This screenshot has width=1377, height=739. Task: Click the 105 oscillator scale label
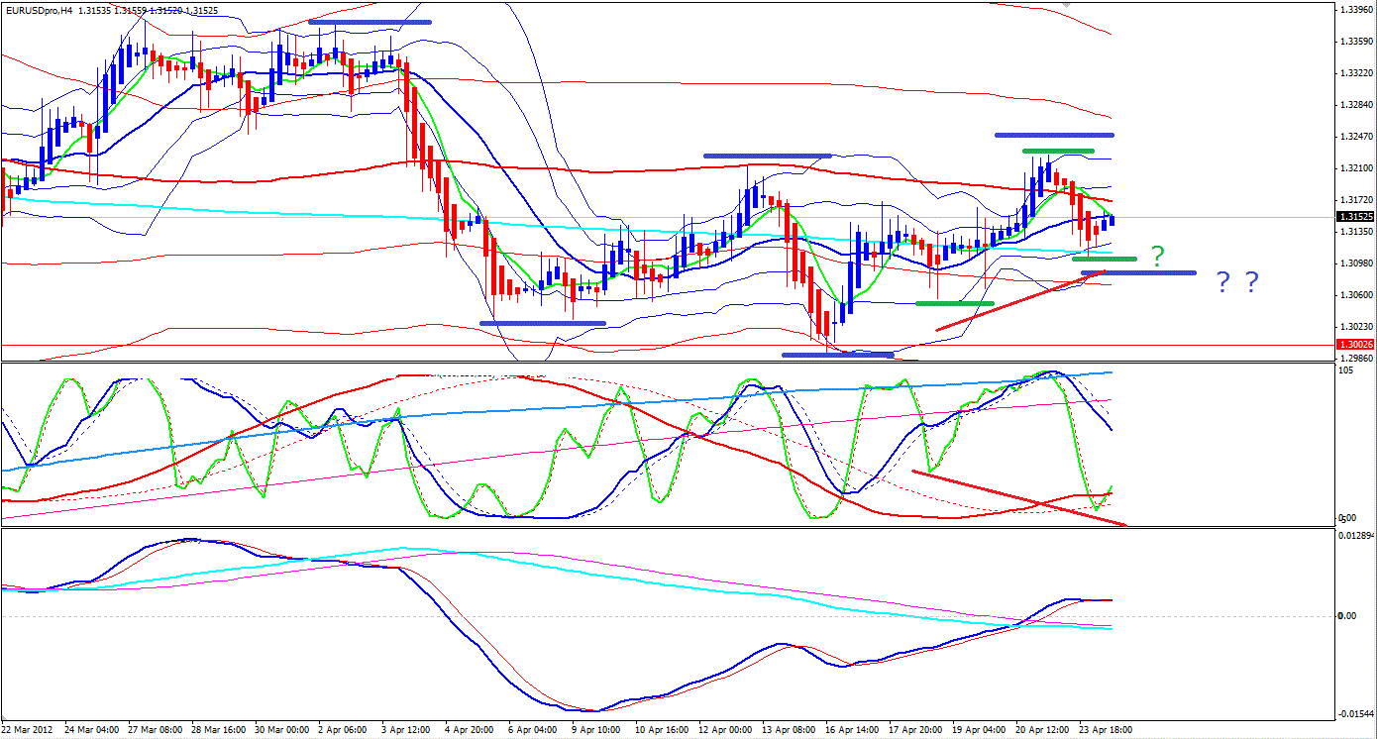pos(1345,370)
